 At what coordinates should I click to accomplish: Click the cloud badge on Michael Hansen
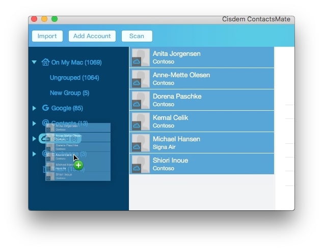(137, 147)
